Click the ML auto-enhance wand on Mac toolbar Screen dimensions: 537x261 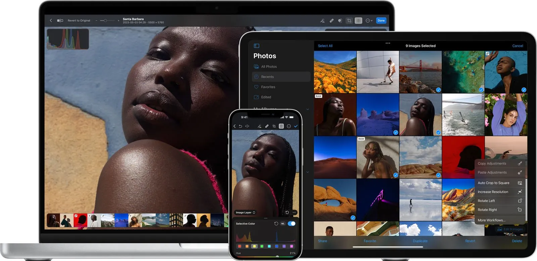coord(323,20)
